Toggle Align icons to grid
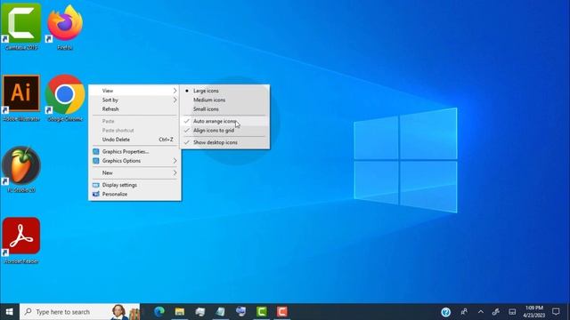 (x=224, y=131)
